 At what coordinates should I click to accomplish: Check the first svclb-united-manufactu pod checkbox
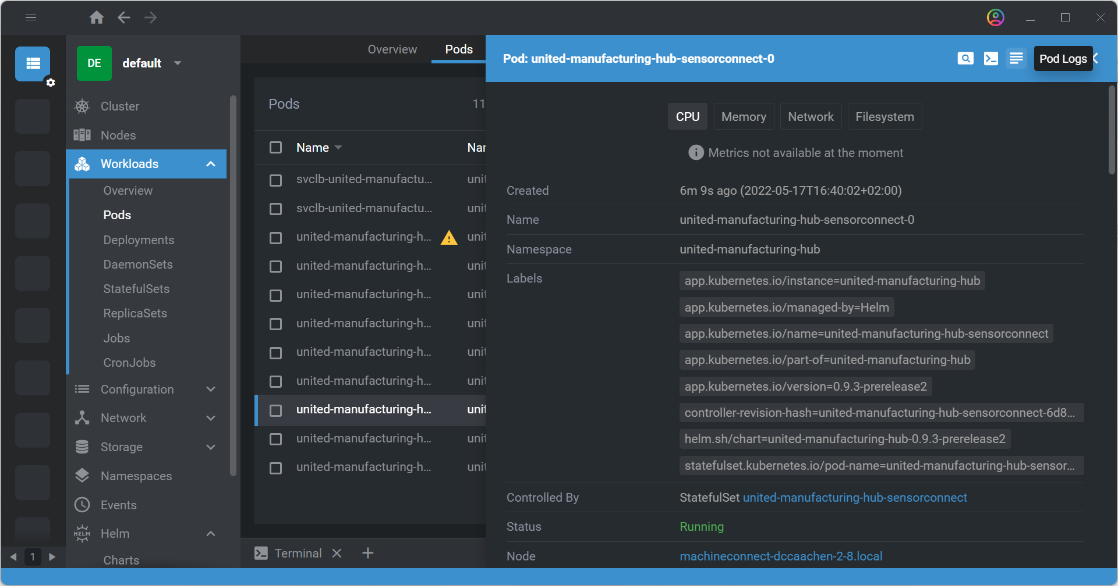(x=276, y=180)
